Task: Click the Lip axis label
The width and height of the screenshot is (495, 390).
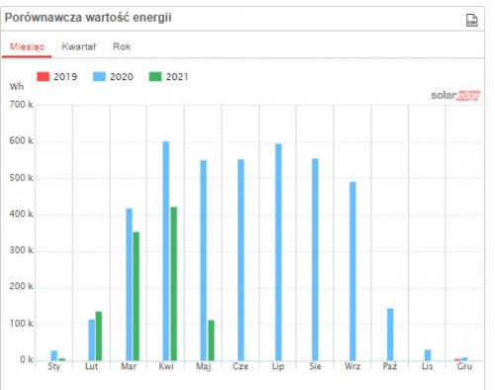Action: (x=278, y=366)
